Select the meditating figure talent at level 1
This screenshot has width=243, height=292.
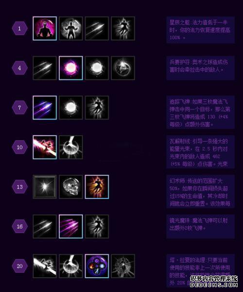click(45, 28)
